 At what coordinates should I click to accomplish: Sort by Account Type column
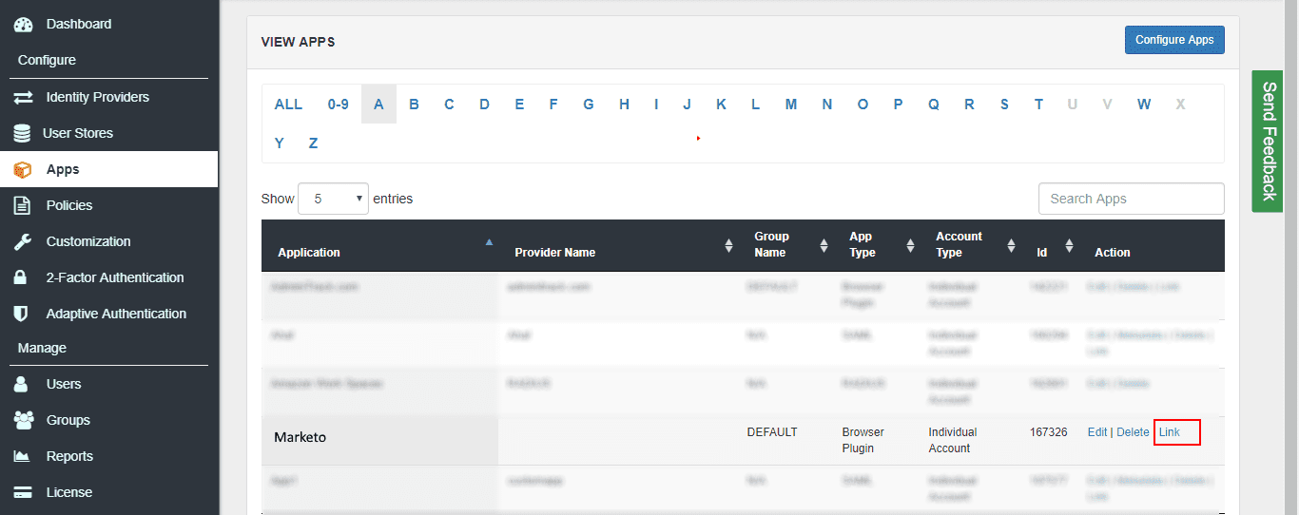(x=971, y=246)
